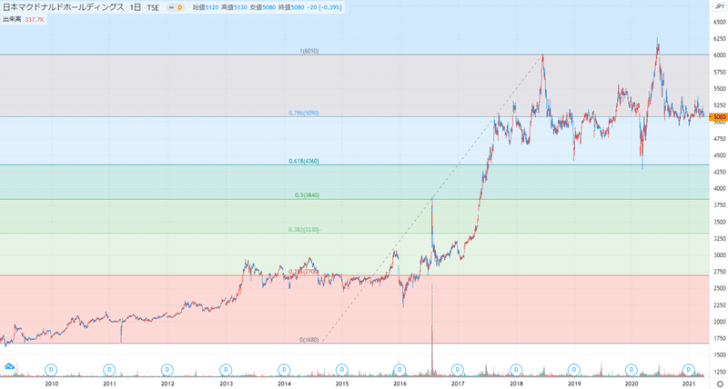
Task: Select Fibonacci level label 0.5(3840)
Action: point(307,195)
